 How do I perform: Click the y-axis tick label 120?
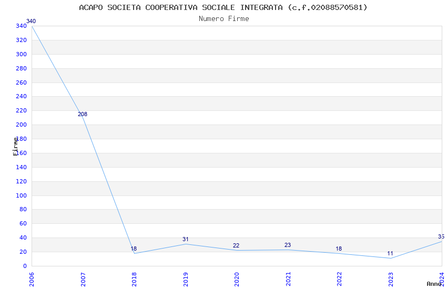(x=22, y=181)
